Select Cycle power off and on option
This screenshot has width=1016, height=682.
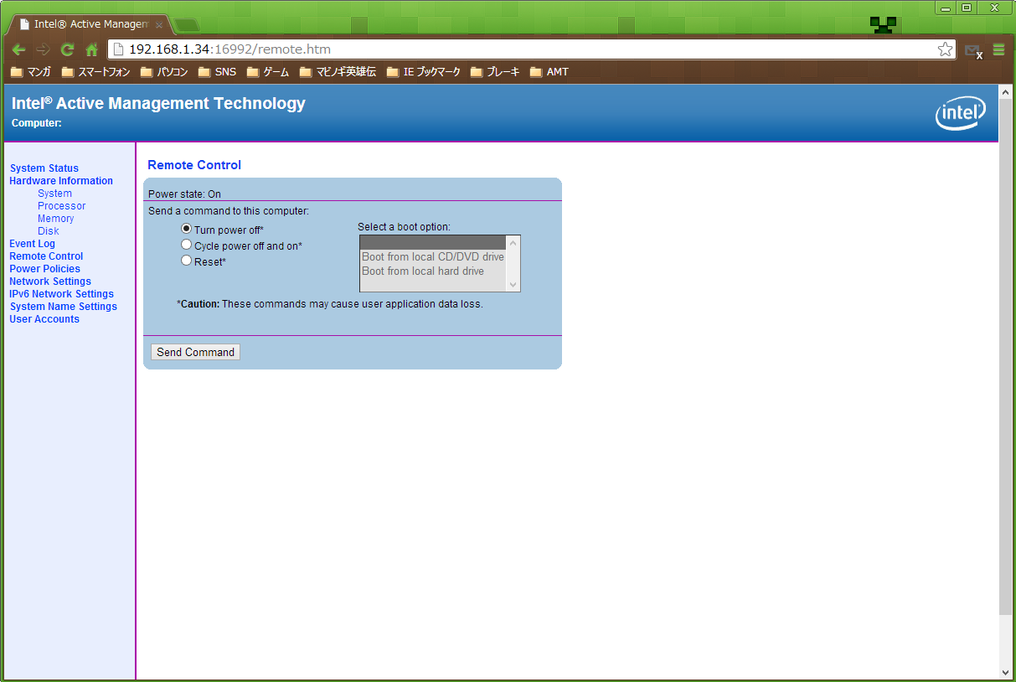coord(187,245)
